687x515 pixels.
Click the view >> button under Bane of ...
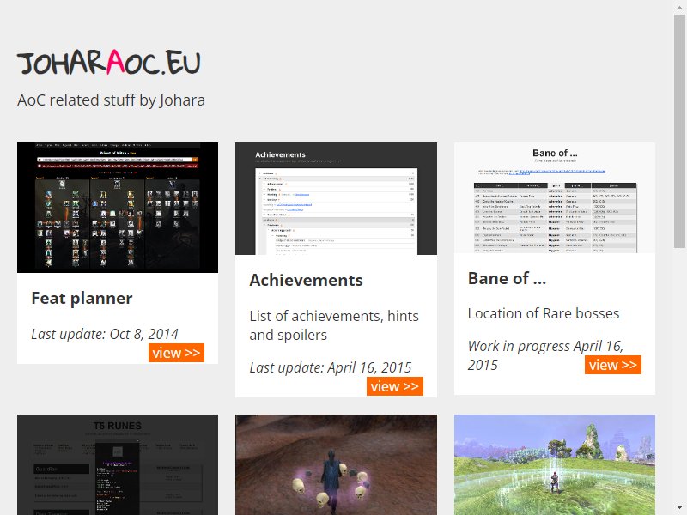[612, 365]
